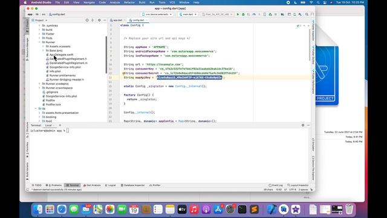This screenshot has width=387, height=218.
Task: Open the Profiler tool window
Action: tap(155, 185)
